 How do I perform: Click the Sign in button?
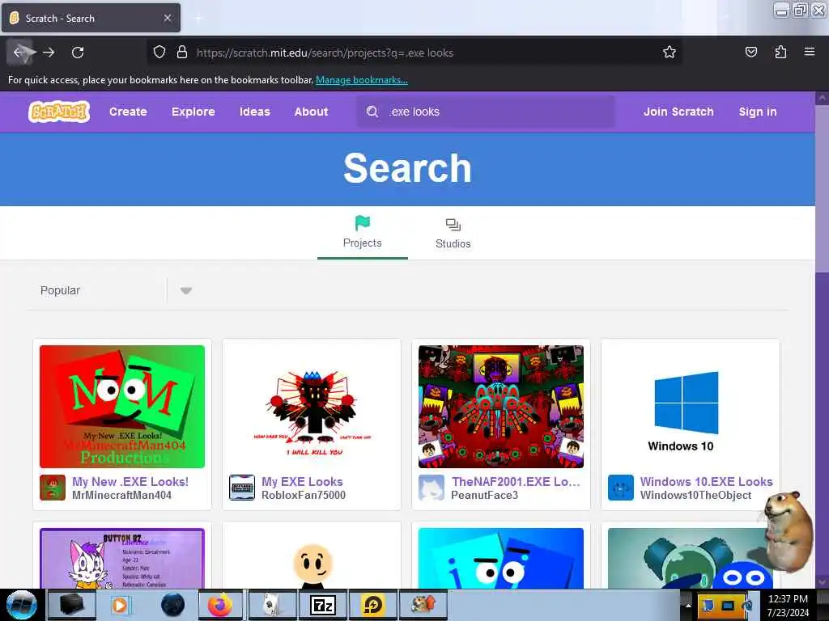[758, 112]
